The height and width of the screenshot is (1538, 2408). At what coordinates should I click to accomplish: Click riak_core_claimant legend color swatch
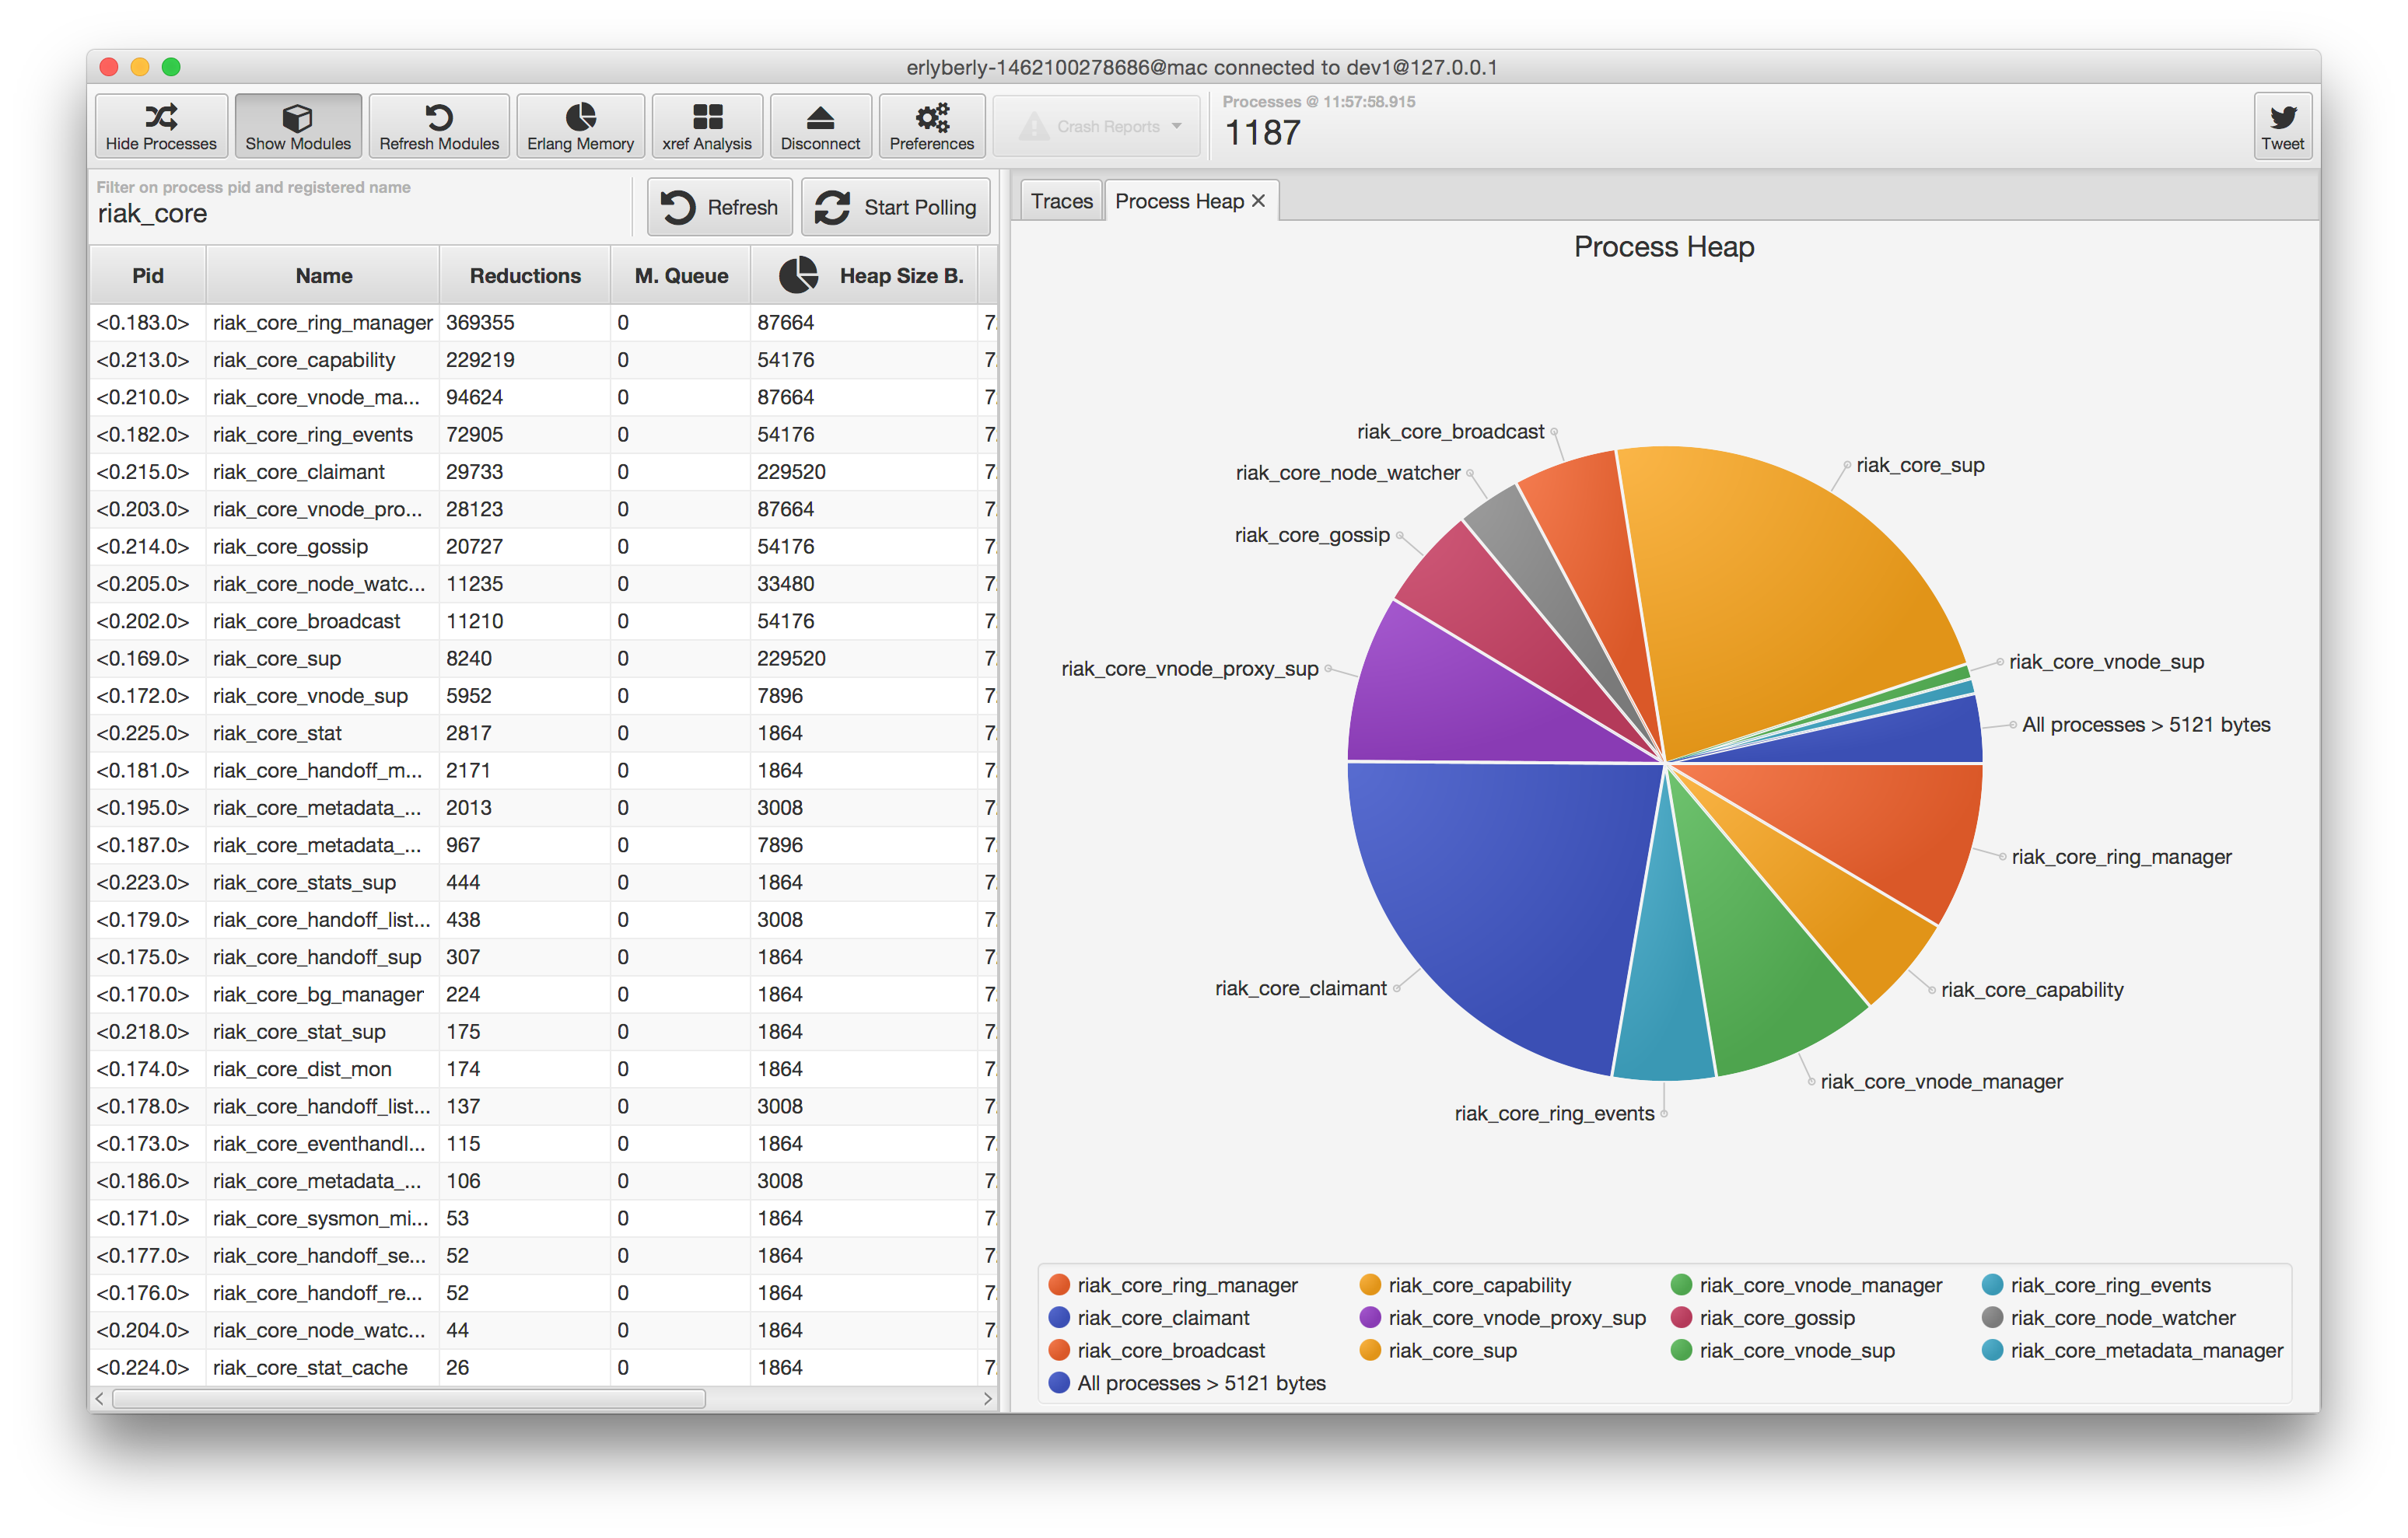coord(1059,1318)
